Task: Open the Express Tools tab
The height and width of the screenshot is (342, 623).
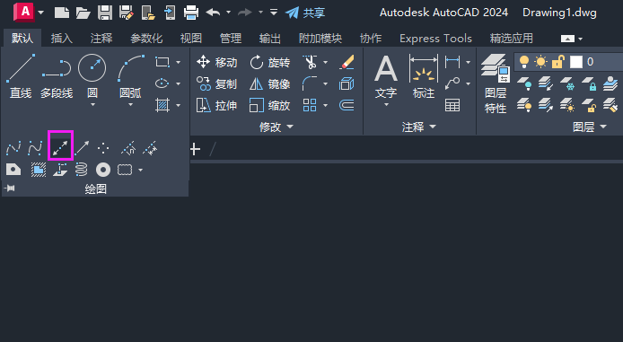Action: click(436, 39)
